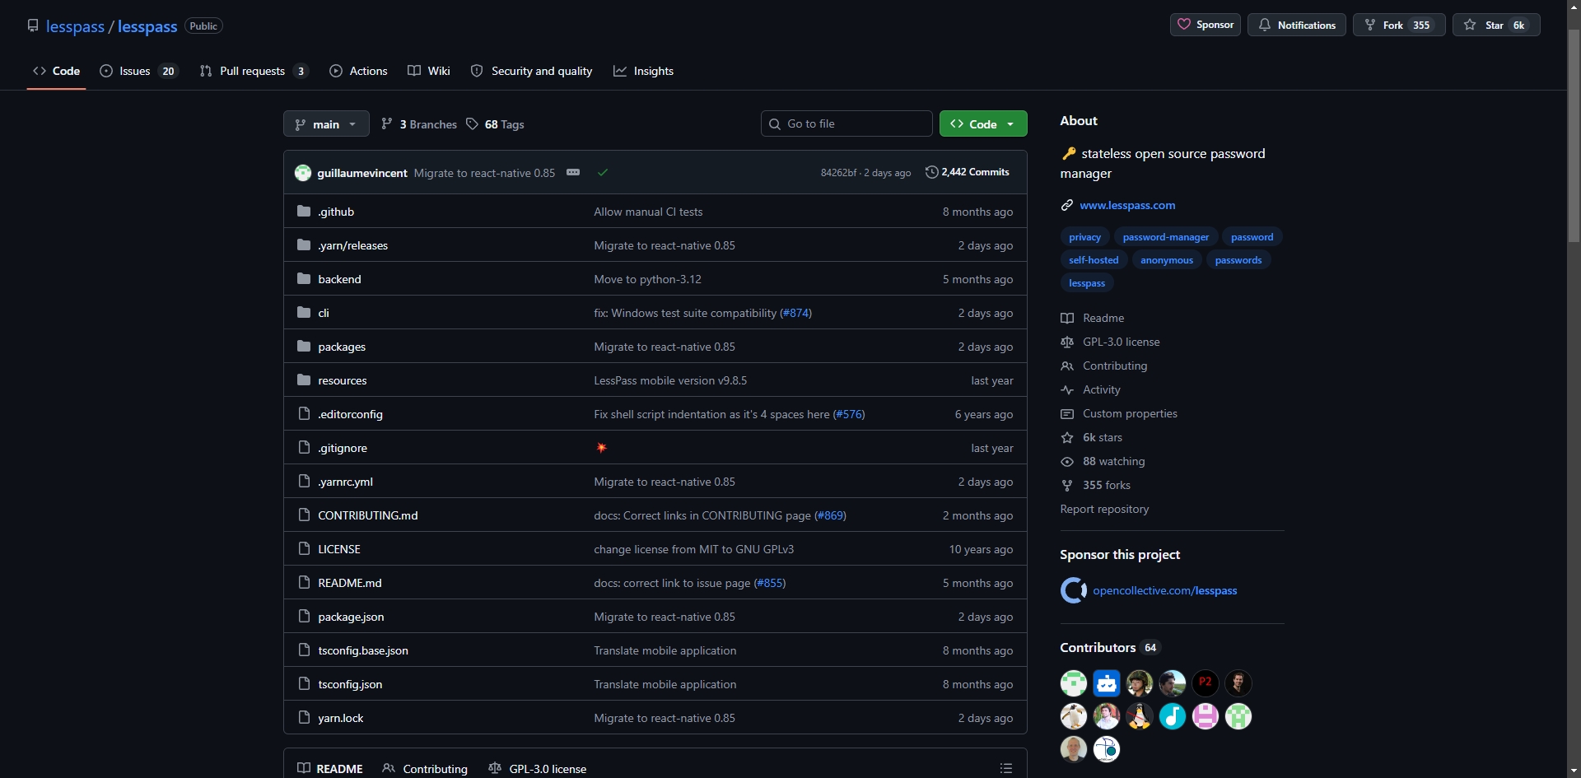
Task: Visit www.lesspass.com website link
Action: click(x=1127, y=205)
